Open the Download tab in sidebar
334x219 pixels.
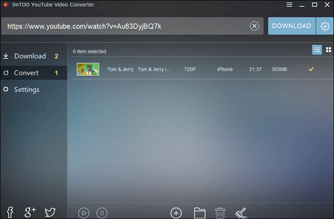click(30, 56)
